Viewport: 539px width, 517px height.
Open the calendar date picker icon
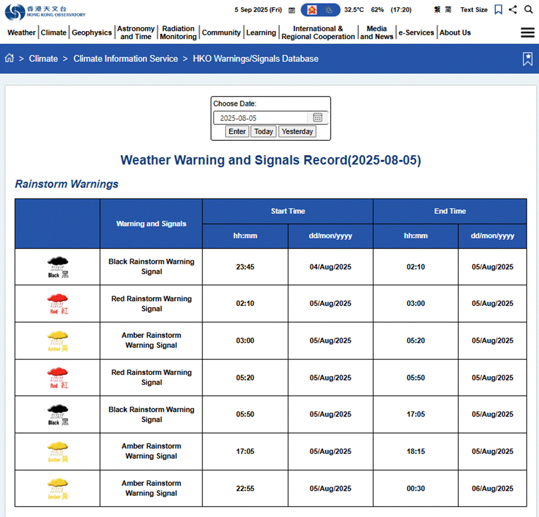[318, 118]
